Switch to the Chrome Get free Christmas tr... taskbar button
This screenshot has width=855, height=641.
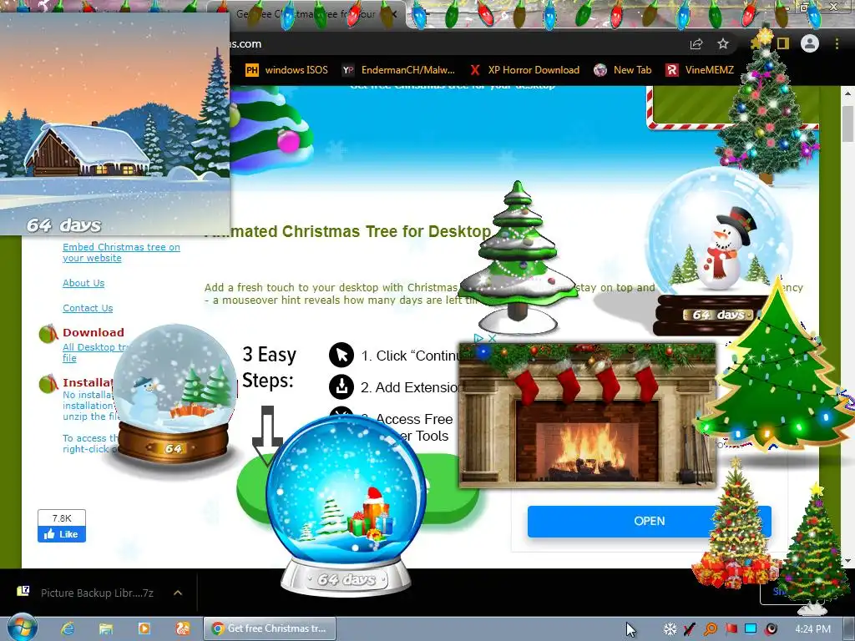coord(270,628)
